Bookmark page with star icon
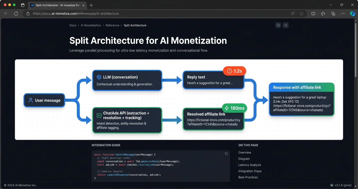 [x=301, y=14]
